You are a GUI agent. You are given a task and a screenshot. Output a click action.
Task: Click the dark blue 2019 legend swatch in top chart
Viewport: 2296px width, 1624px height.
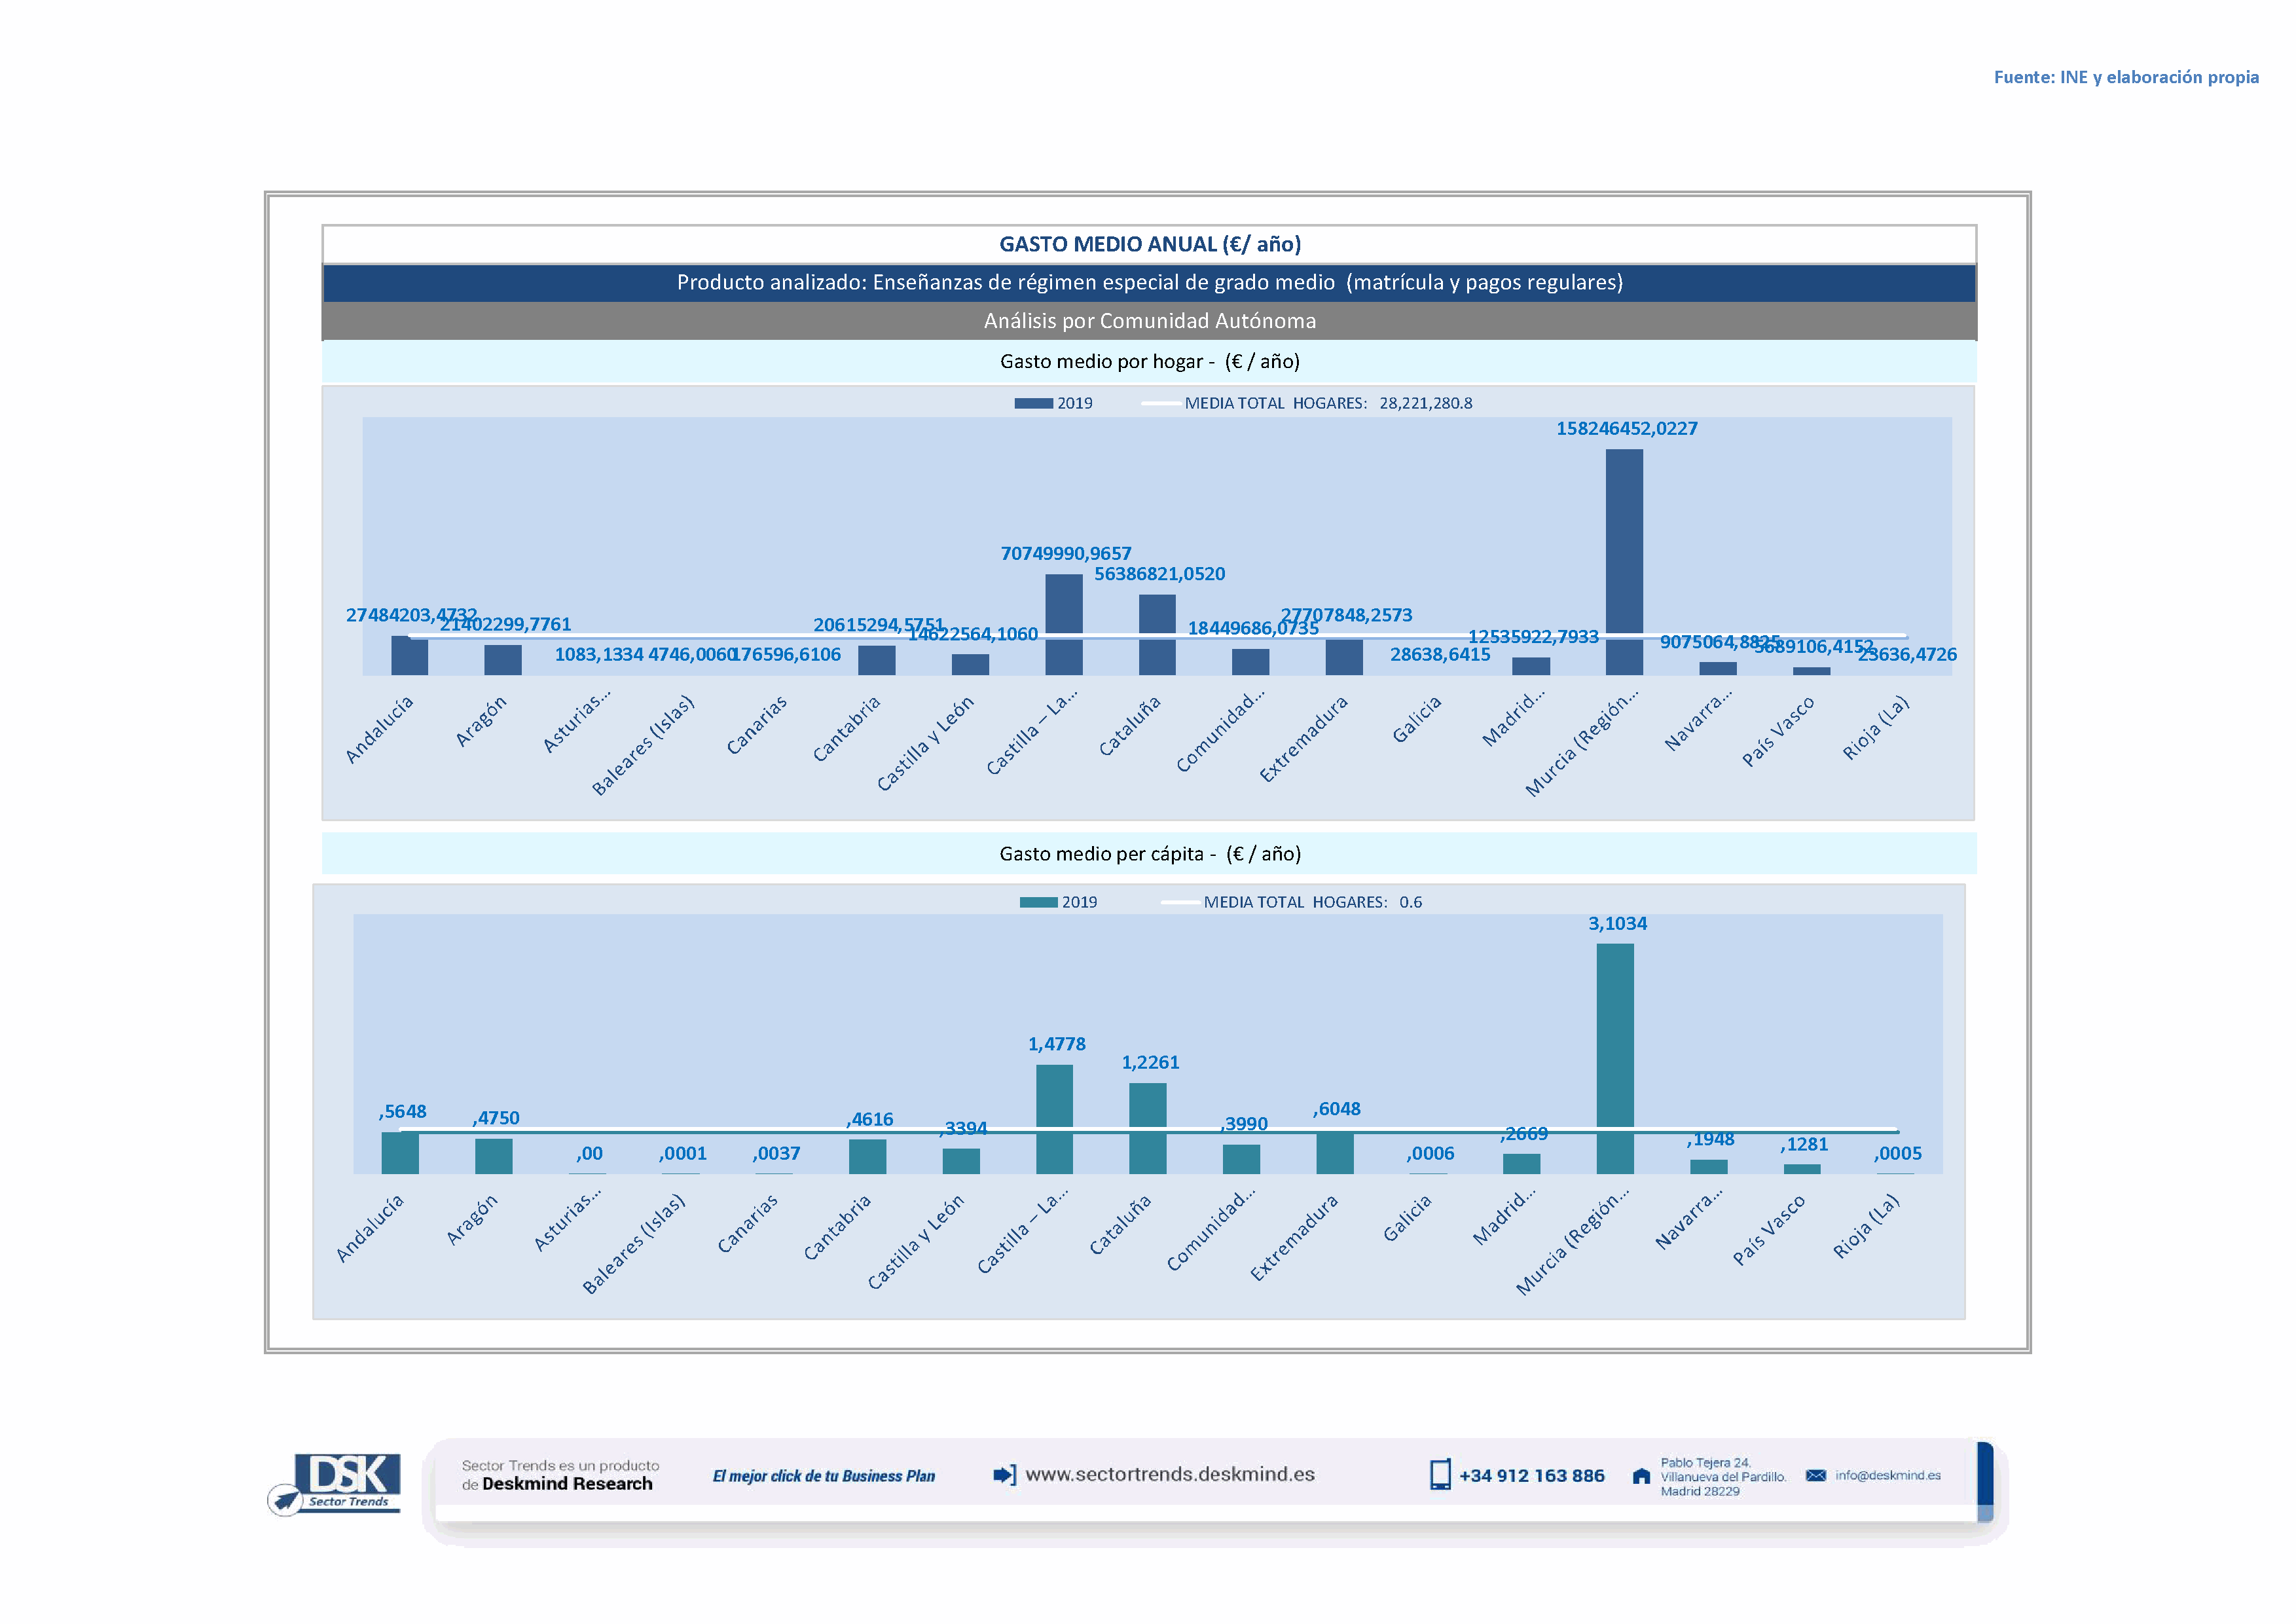point(1033,403)
